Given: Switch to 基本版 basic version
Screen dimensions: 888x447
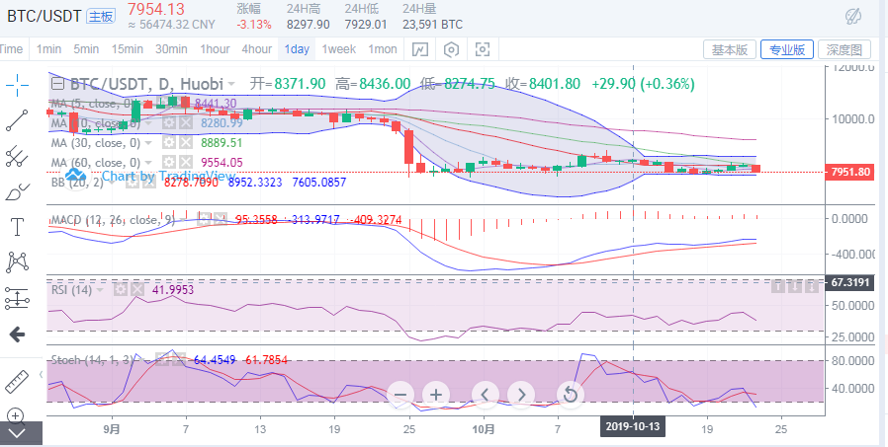Looking at the screenshot, I should point(730,49).
